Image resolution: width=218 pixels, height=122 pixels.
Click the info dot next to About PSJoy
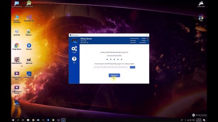click(88, 43)
